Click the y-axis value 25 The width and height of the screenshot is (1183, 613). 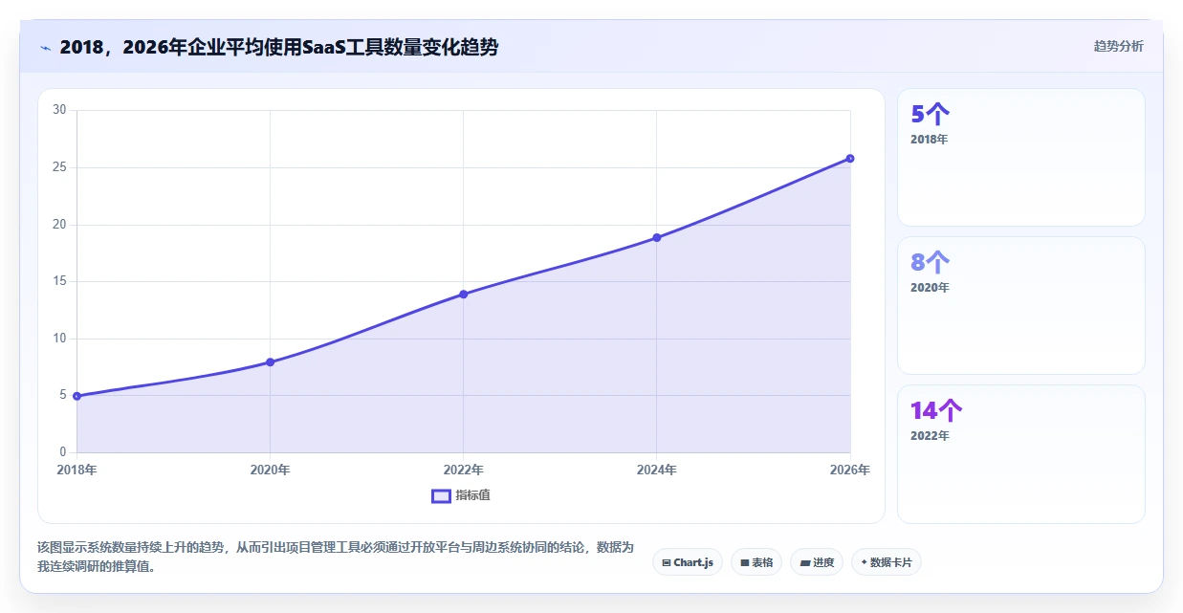coord(59,167)
